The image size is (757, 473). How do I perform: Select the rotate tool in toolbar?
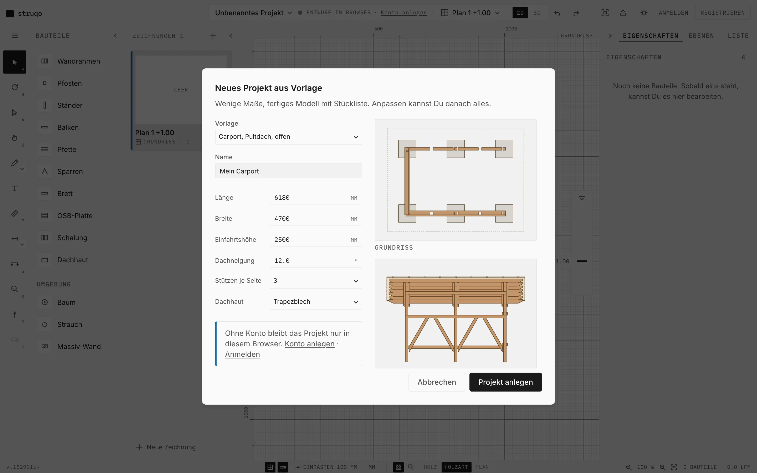click(x=14, y=87)
